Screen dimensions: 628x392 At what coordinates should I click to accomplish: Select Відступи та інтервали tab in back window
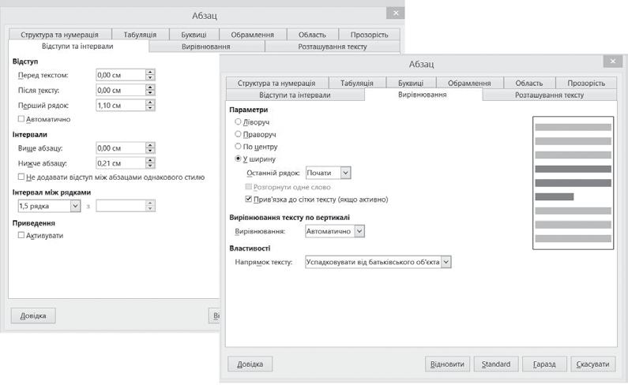coord(77,47)
